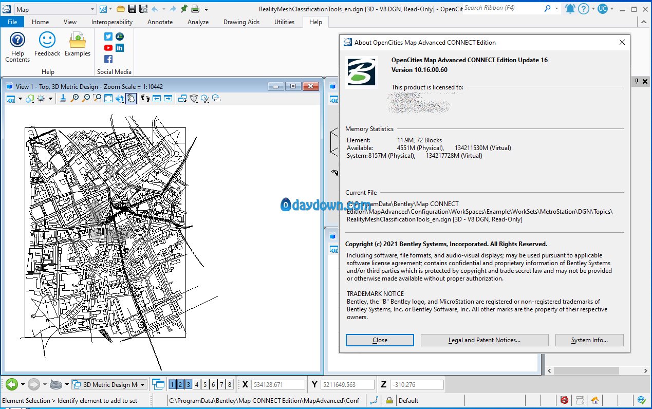Select the Walk footprints tool
Viewport: 652px width, 409px height.
point(145,98)
